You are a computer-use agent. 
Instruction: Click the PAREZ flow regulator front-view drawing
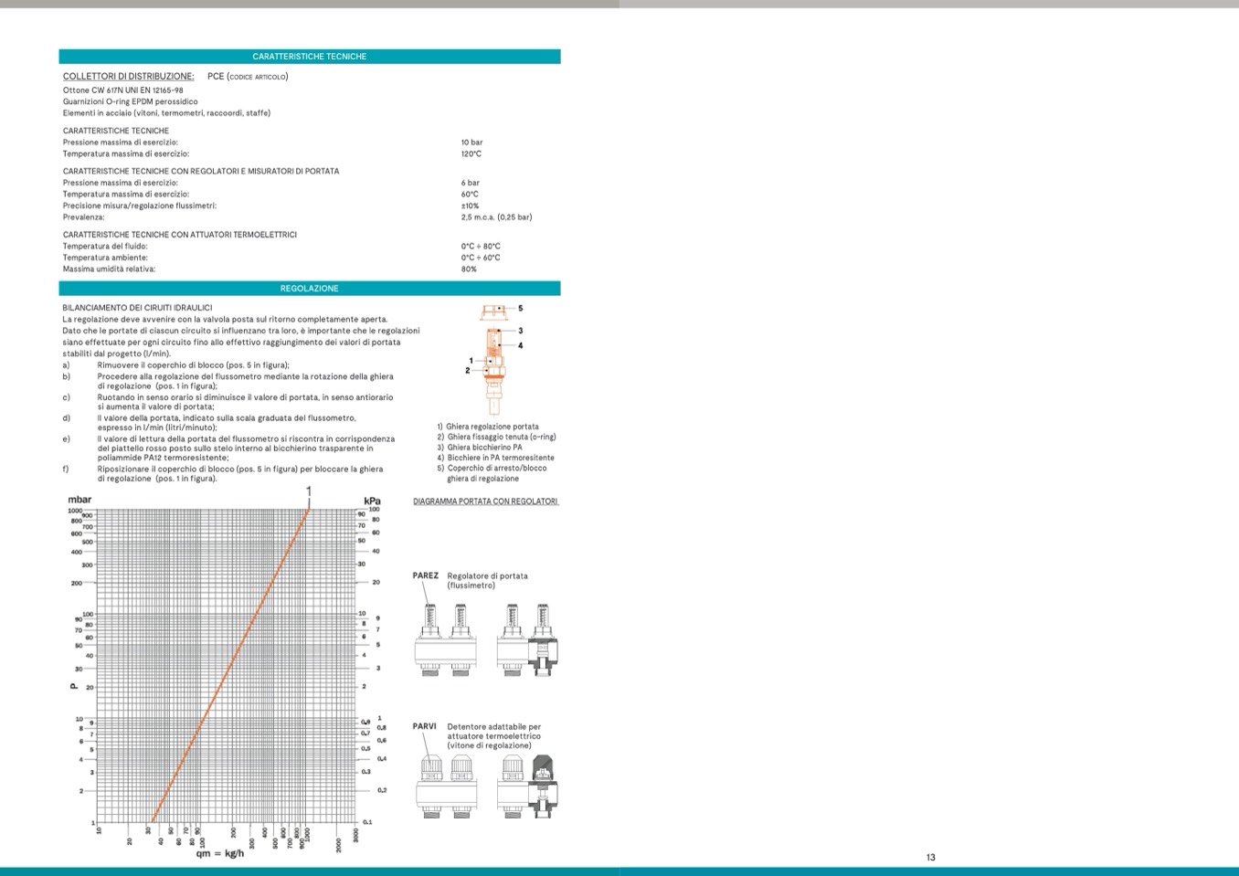click(x=445, y=639)
